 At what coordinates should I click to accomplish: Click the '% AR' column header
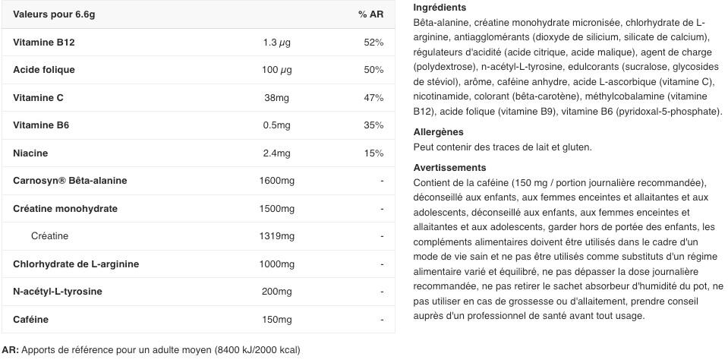pyautogui.click(x=370, y=14)
